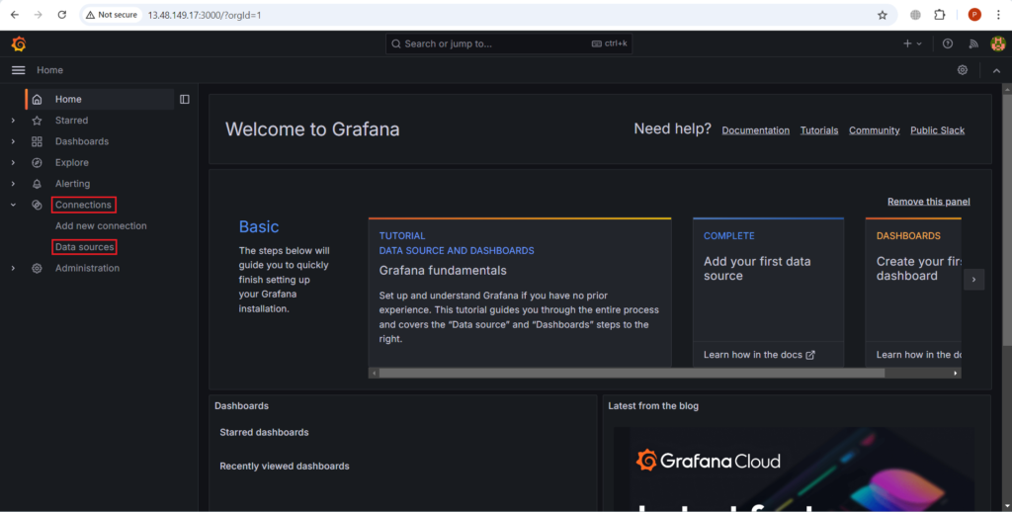Viewport: 1012px width, 512px height.
Task: Click the Recently viewed dashboards heading
Action: (x=284, y=467)
